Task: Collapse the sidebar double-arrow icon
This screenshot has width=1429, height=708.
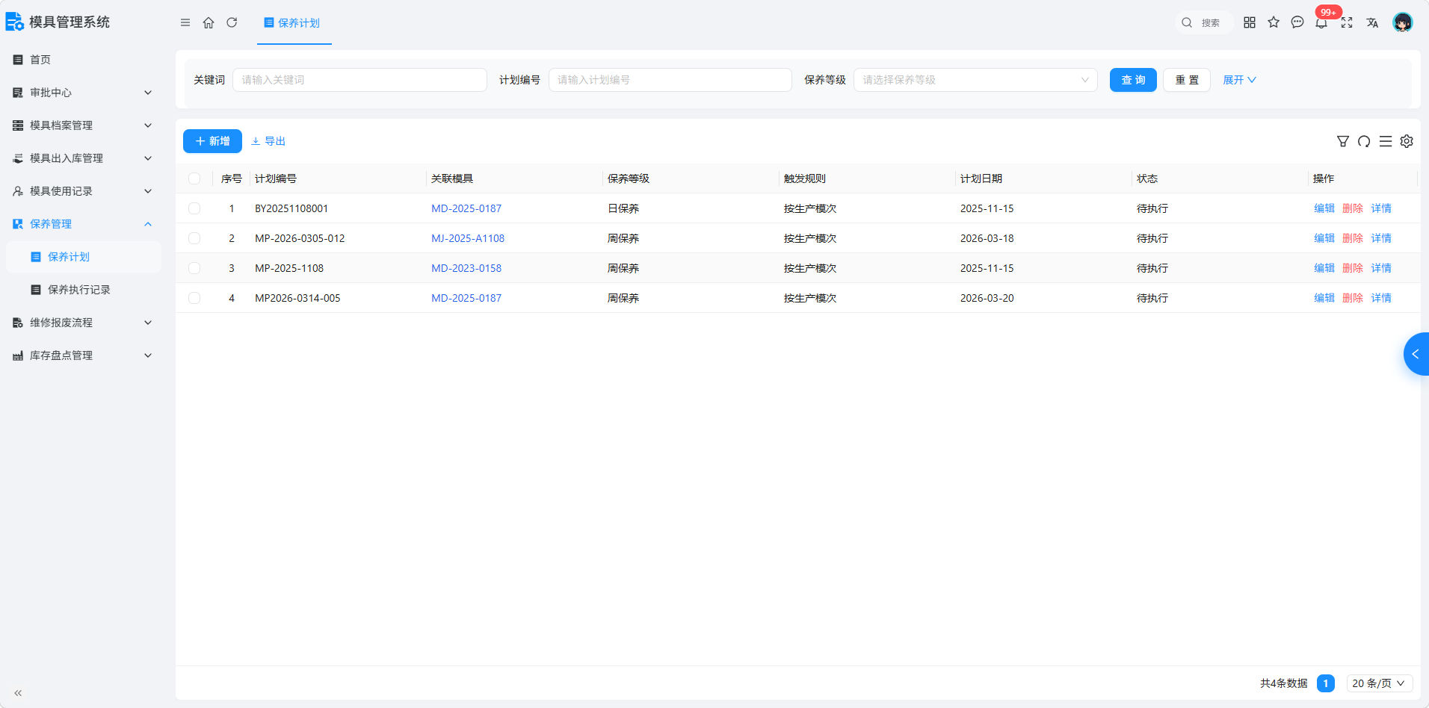Action: coord(18,693)
